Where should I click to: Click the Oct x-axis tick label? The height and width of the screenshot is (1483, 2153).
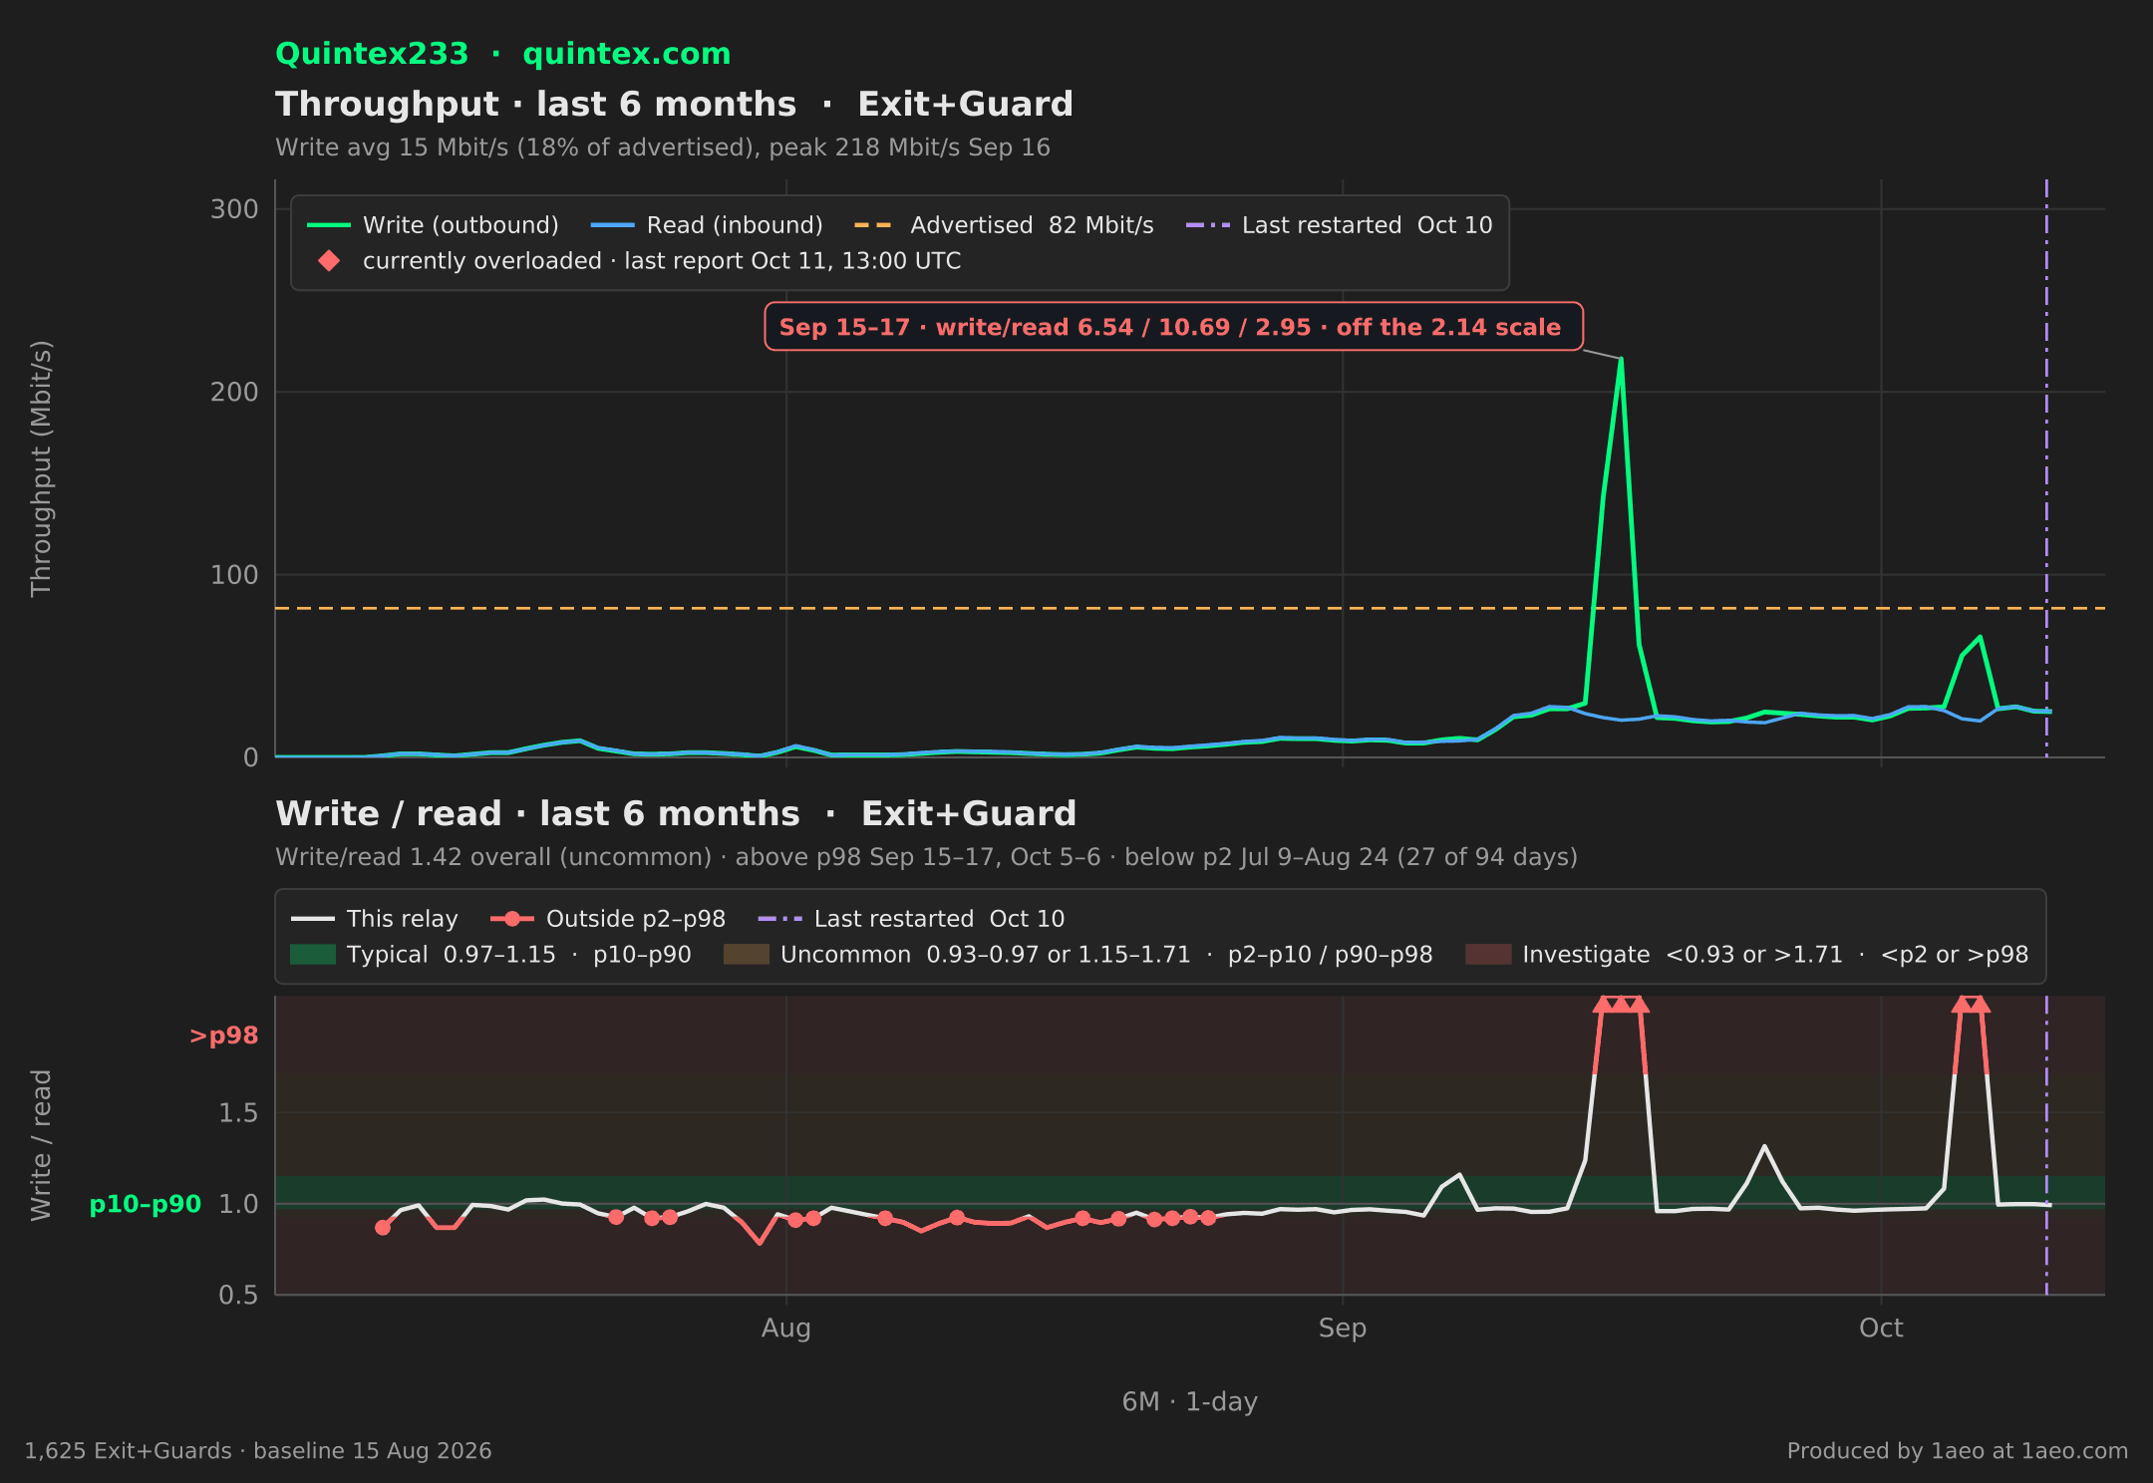coord(1881,1329)
